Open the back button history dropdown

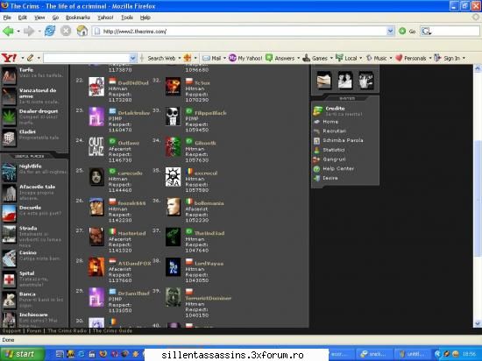point(18,32)
